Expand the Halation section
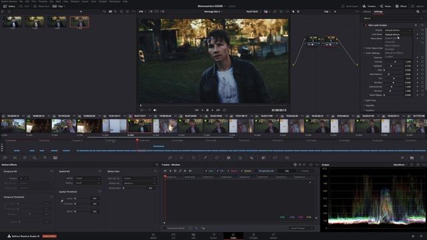This screenshot has height=240, width=427. tap(370, 110)
